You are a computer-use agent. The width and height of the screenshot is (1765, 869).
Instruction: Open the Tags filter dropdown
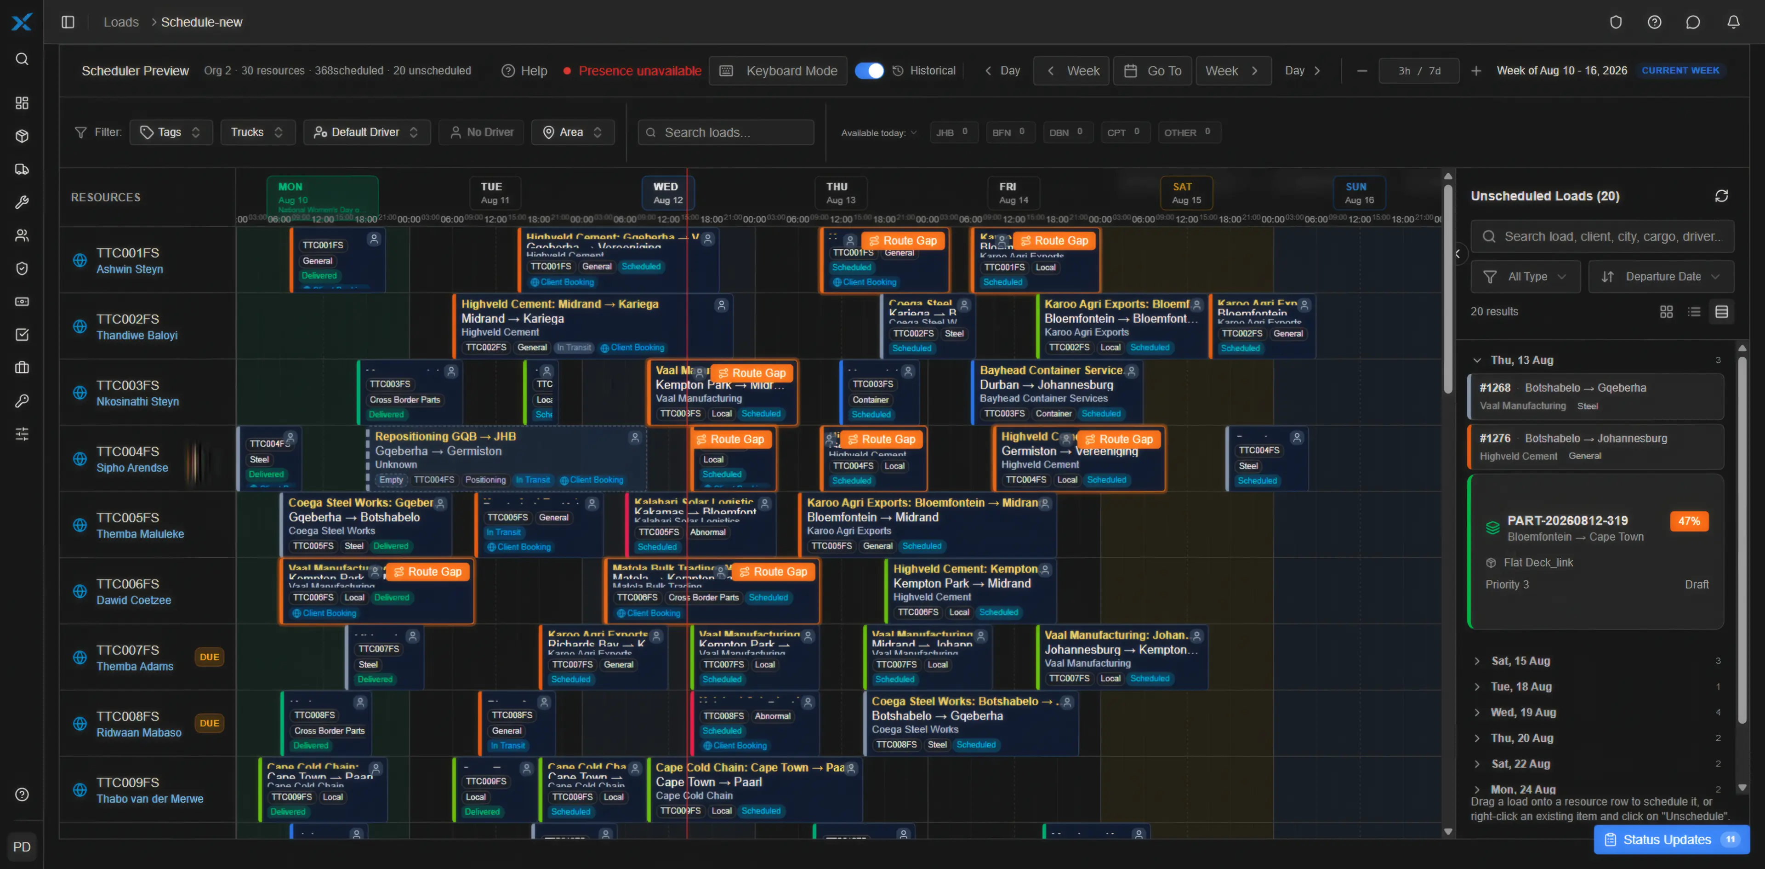click(x=171, y=132)
